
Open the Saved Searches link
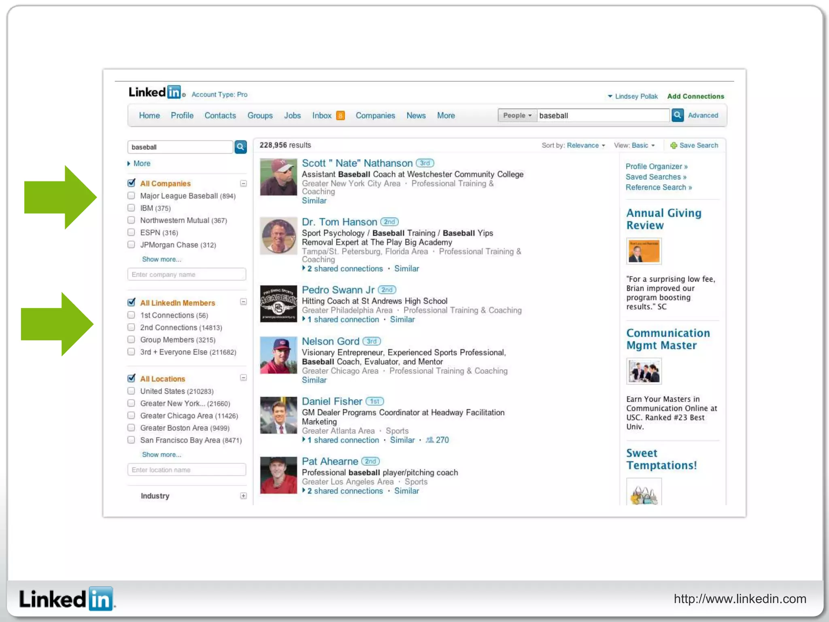click(656, 177)
